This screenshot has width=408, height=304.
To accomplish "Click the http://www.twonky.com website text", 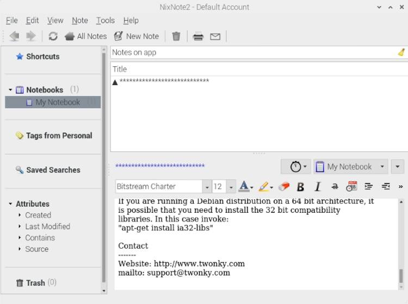I will click(x=199, y=264).
